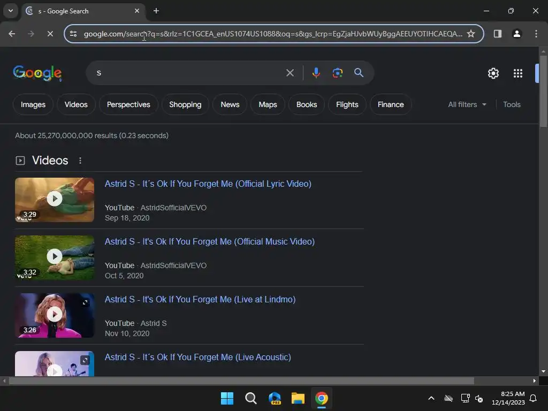Open the Windows Start menu
This screenshot has width=548, height=411.
(227, 398)
